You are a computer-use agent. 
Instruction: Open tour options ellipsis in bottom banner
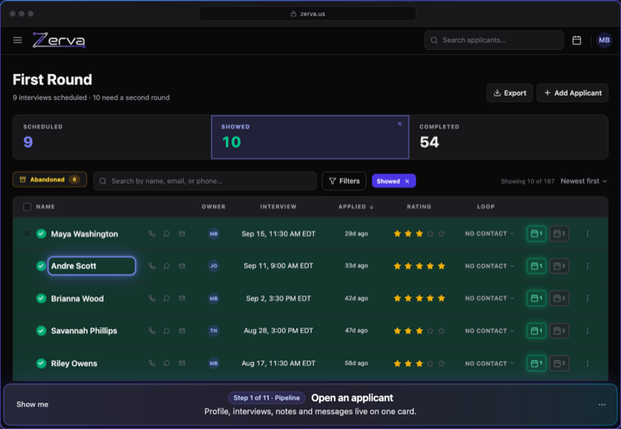602,405
